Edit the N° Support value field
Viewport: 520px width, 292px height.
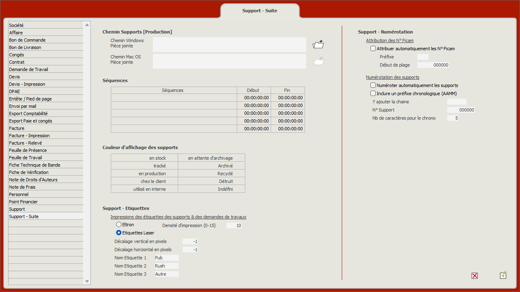[461, 110]
